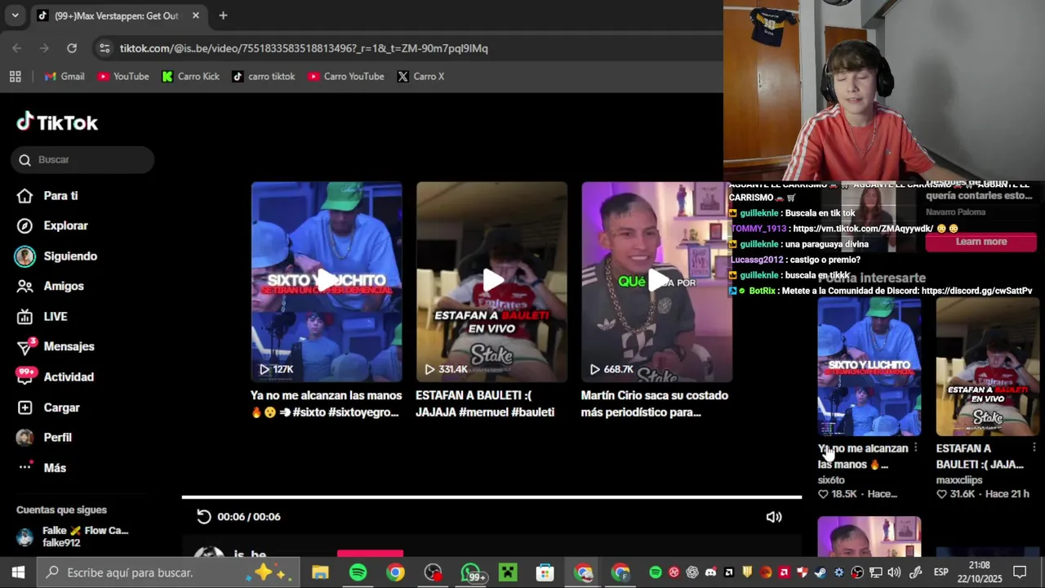1045x588 pixels.
Task: Open the Windows Start menu
Action: 18,572
